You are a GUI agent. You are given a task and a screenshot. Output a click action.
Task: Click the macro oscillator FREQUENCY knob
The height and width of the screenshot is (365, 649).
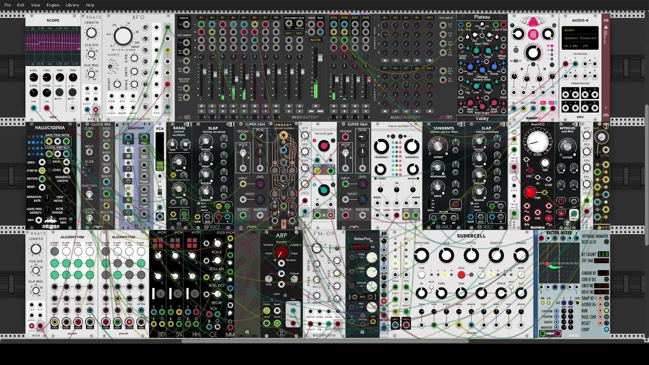coord(381,147)
